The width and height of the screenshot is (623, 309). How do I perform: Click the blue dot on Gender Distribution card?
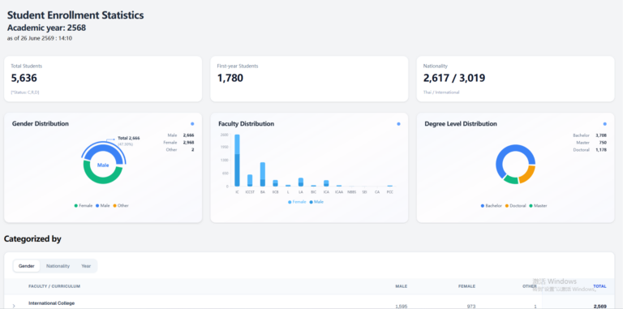[192, 124]
